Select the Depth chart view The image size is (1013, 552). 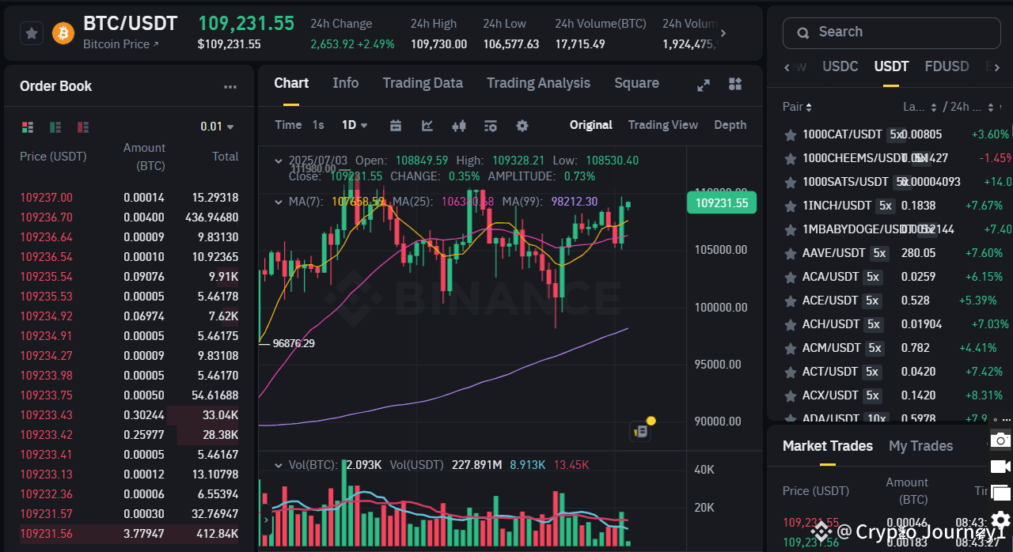pos(730,125)
